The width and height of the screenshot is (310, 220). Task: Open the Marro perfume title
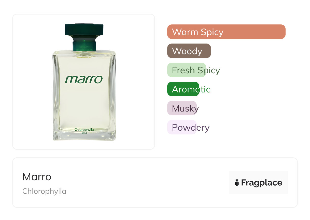(x=37, y=177)
